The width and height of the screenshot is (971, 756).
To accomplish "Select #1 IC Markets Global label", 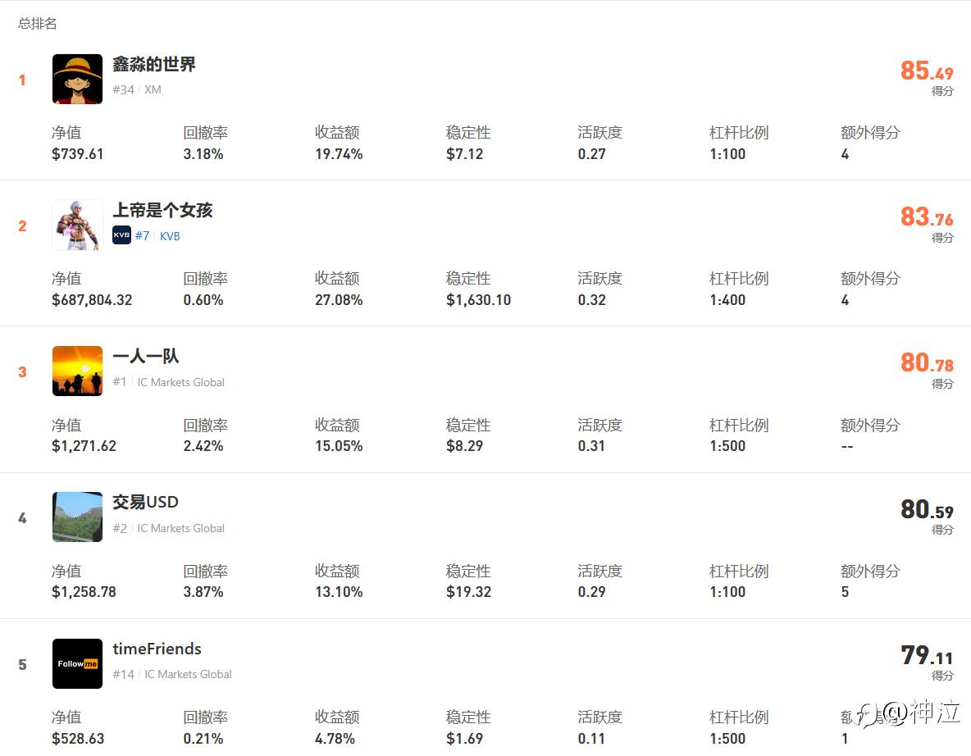I will [x=168, y=382].
